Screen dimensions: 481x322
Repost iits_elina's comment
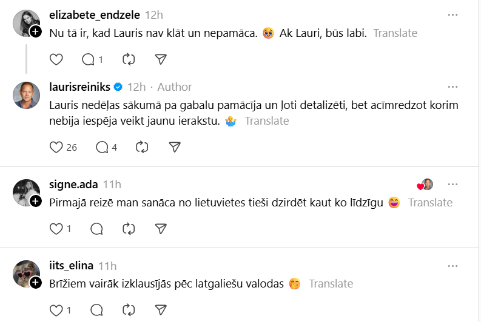pyautogui.click(x=129, y=310)
